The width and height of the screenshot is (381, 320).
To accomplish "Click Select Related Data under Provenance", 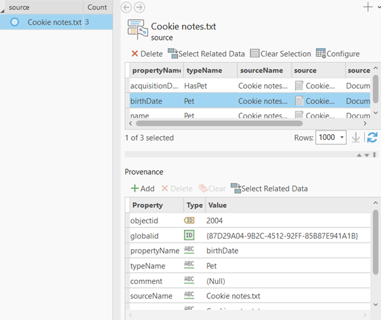I will (269, 188).
